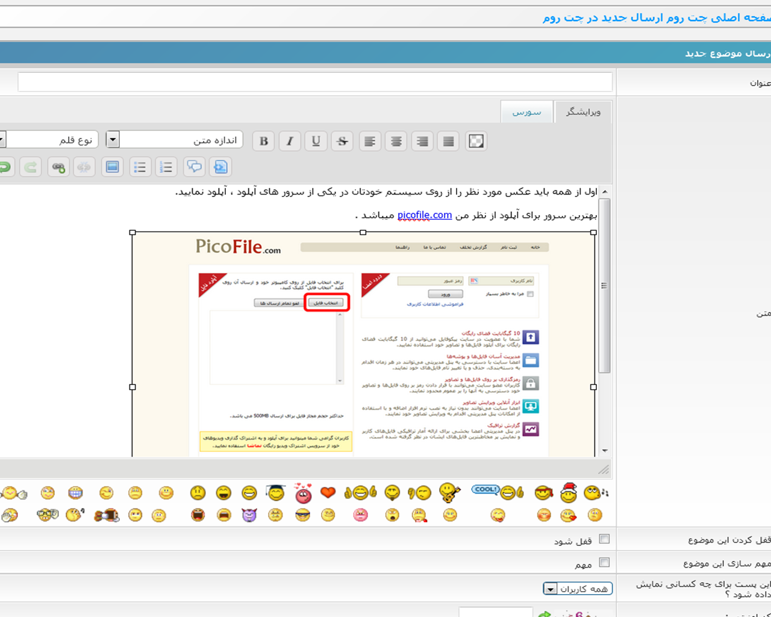
Task: Click the checkered maximize-editor icon
Action: coord(476,141)
